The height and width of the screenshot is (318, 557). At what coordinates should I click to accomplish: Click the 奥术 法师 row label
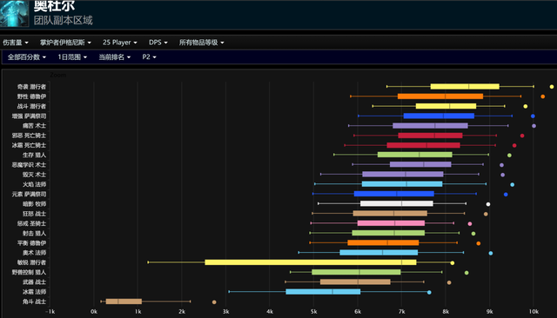(x=34, y=253)
